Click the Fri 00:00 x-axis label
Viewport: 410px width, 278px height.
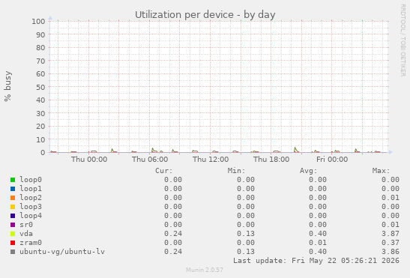(x=332, y=160)
